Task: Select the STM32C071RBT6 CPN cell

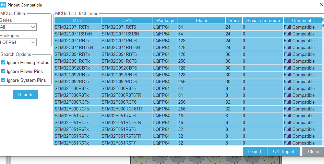Action: coord(127,41)
